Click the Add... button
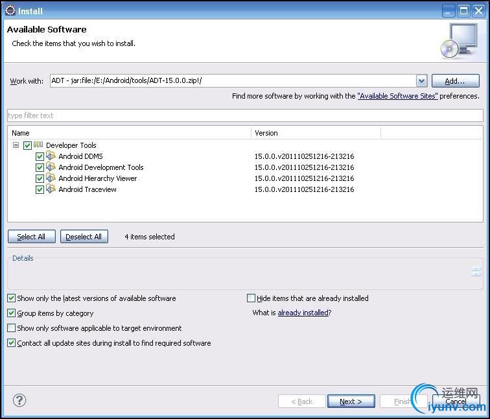490x419 pixels. point(455,81)
